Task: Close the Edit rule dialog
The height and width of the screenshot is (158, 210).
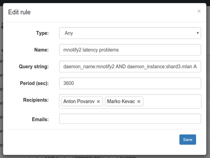Action: pyautogui.click(x=199, y=11)
